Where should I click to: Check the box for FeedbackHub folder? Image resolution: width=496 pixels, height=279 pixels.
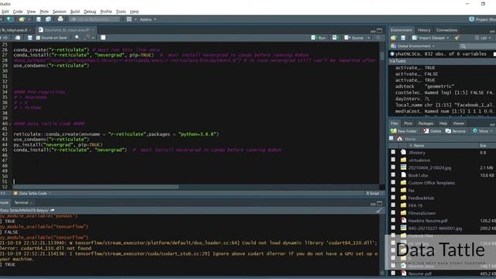[x=393, y=198]
